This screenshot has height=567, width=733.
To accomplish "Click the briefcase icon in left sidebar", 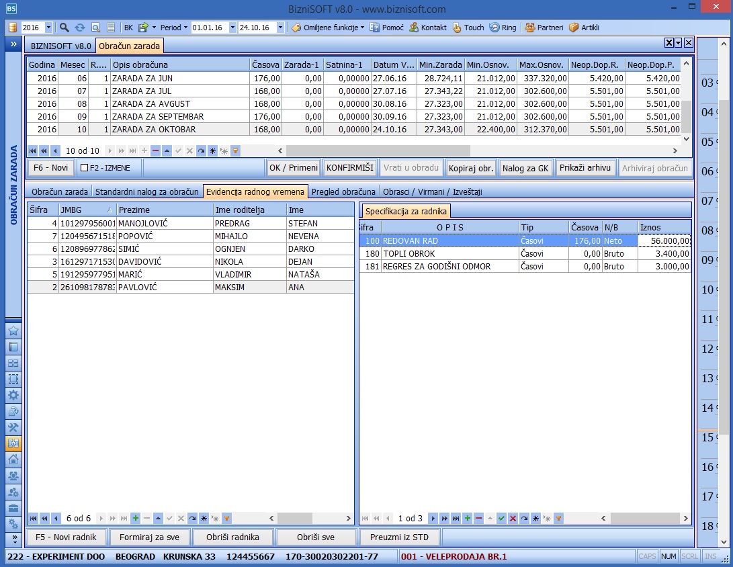I will 13,508.
